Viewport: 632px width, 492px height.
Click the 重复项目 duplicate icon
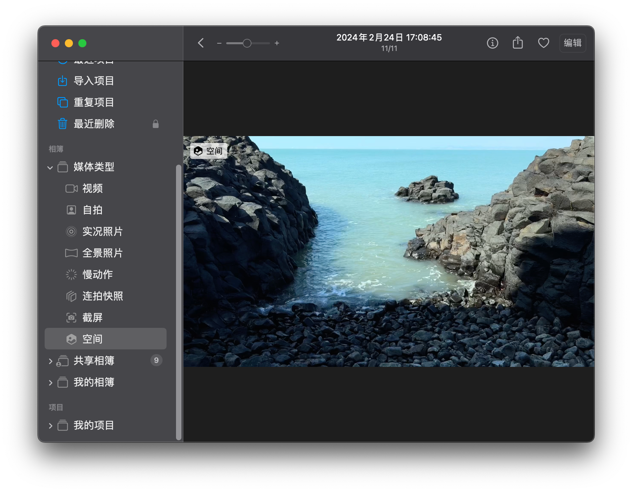click(x=63, y=102)
